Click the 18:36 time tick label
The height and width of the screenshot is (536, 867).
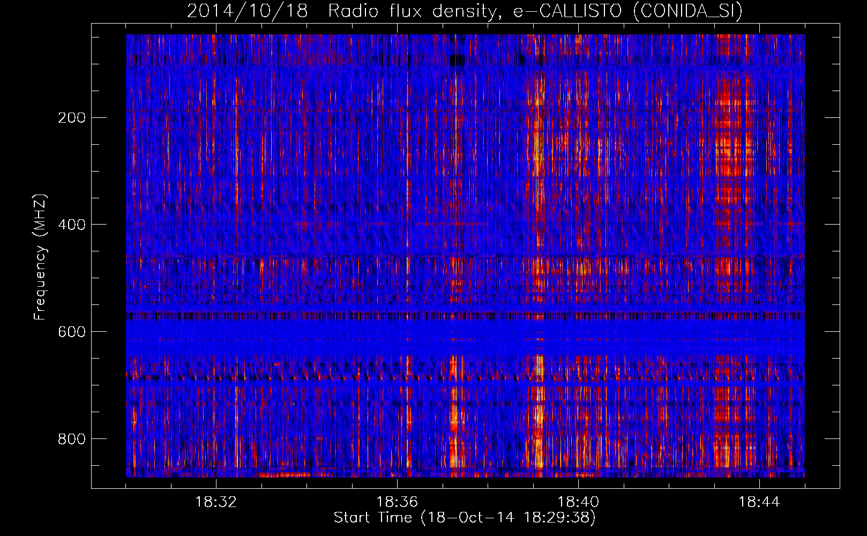[397, 502]
